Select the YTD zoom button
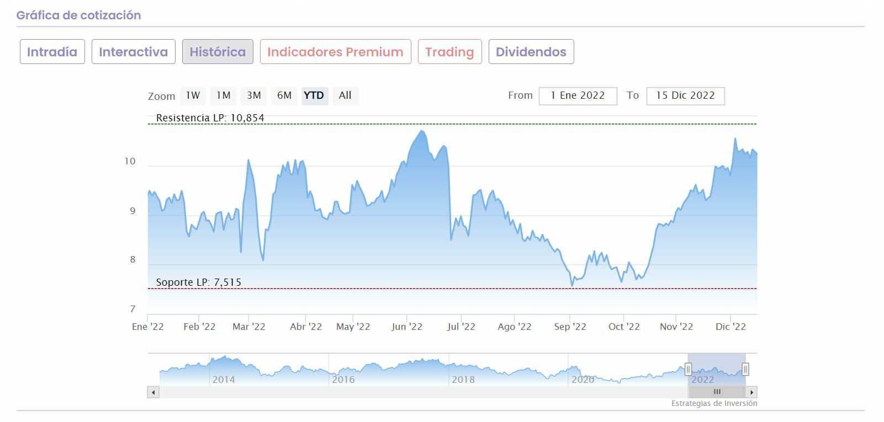The width and height of the screenshot is (884, 422). point(314,95)
